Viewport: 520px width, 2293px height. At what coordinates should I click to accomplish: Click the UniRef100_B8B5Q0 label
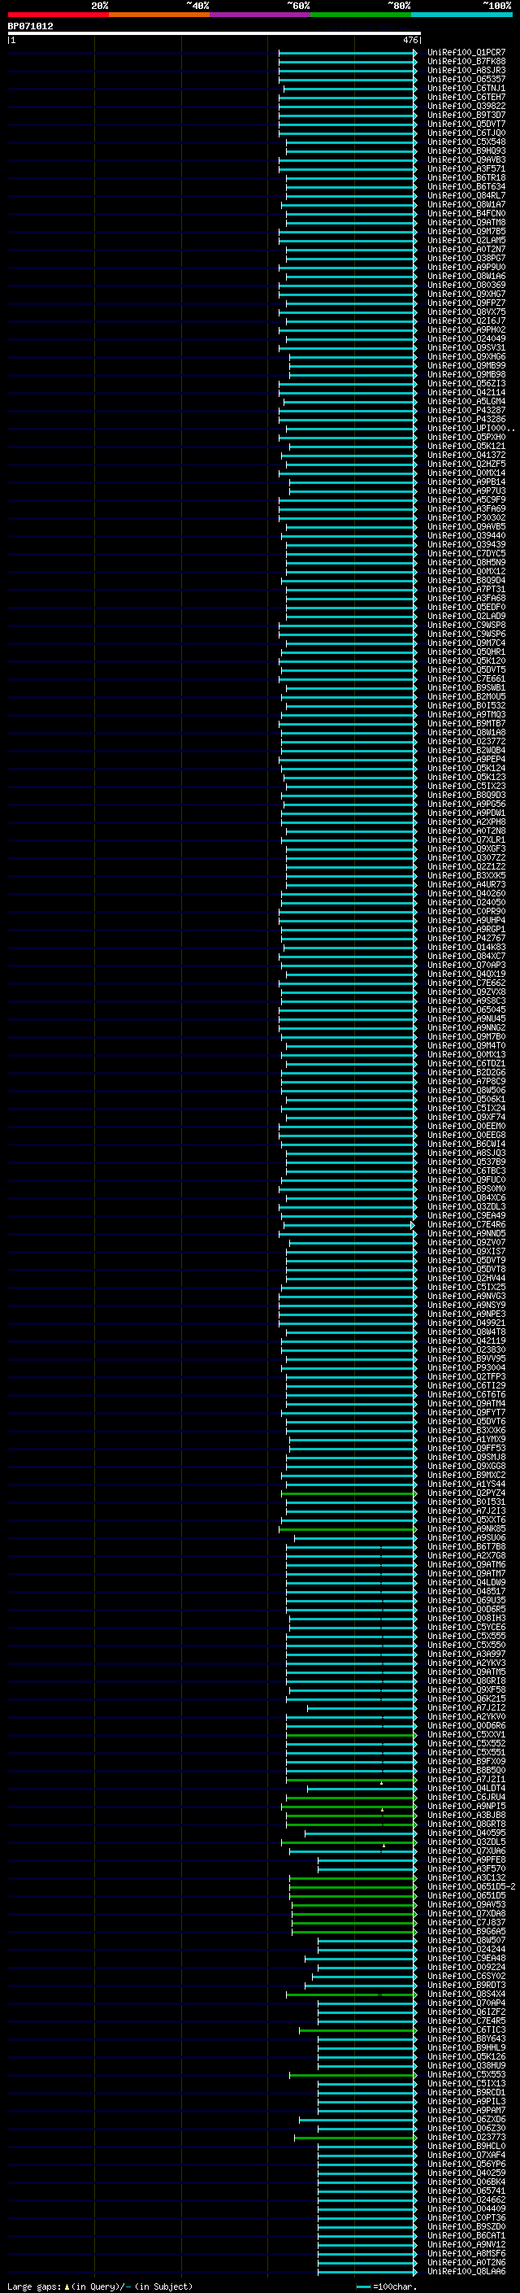click(x=466, y=1770)
